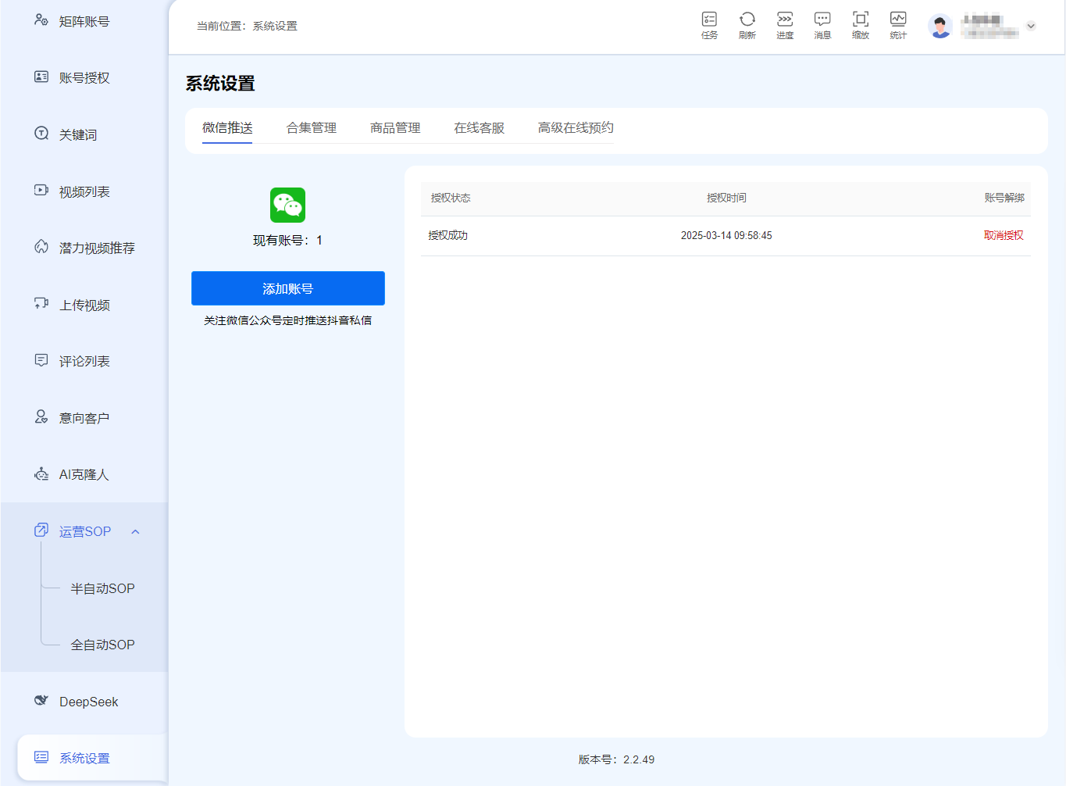The width and height of the screenshot is (1066, 786).
Task: Click the user avatar picture
Action: click(x=940, y=26)
